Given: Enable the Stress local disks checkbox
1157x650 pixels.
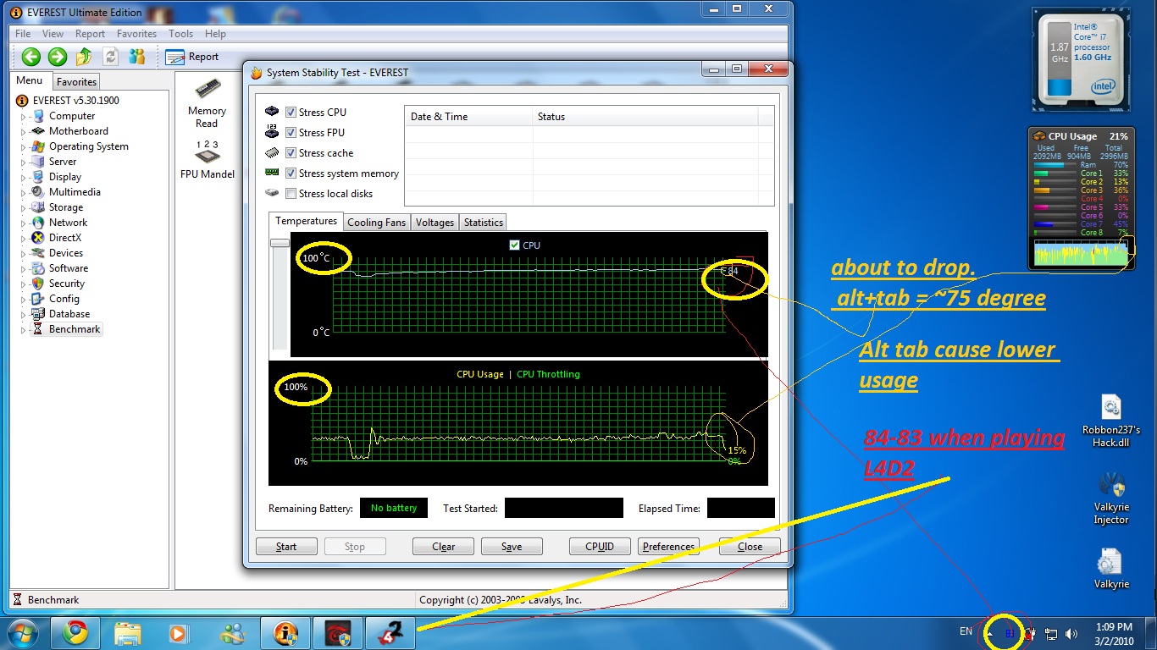Looking at the screenshot, I should (x=291, y=194).
